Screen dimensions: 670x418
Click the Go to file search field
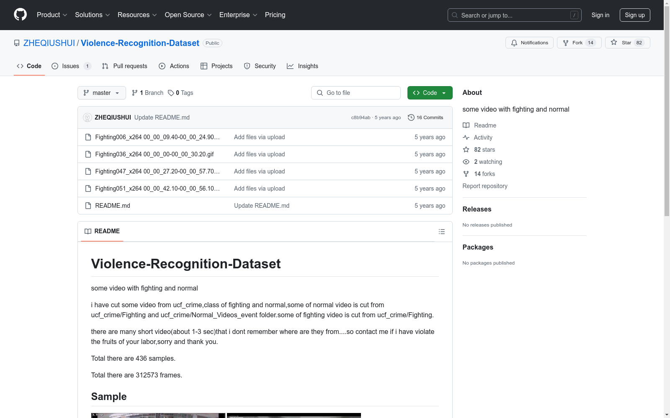tap(356, 93)
